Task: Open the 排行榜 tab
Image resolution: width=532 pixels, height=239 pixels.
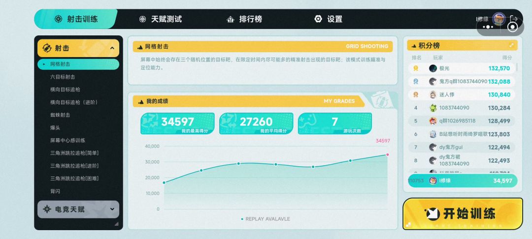Action: [x=250, y=19]
